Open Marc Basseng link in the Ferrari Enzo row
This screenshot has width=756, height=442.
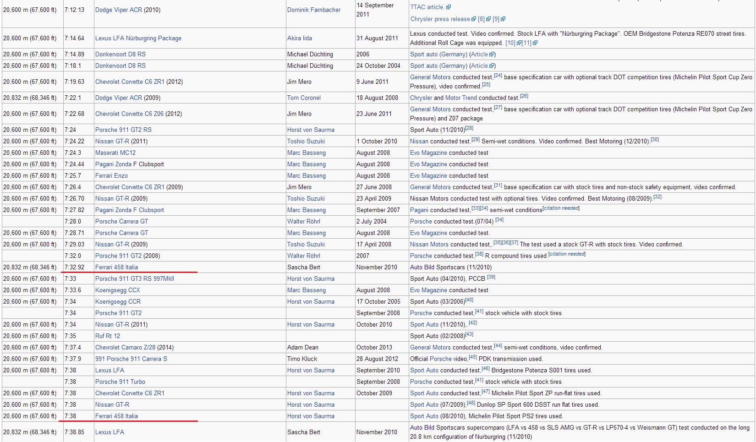(x=307, y=175)
